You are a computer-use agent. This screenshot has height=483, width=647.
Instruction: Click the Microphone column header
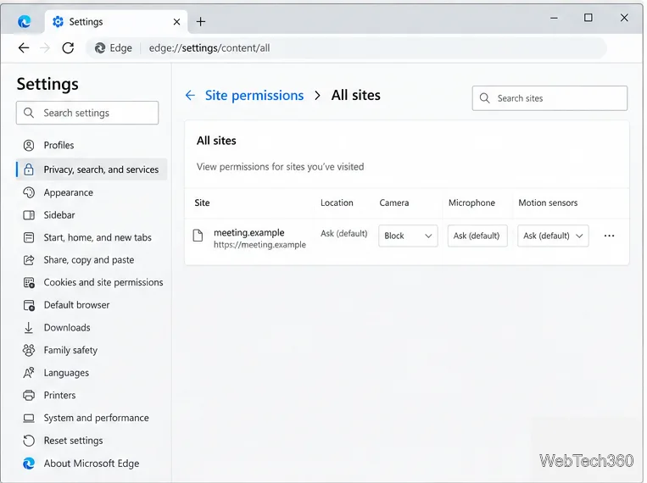pos(471,203)
